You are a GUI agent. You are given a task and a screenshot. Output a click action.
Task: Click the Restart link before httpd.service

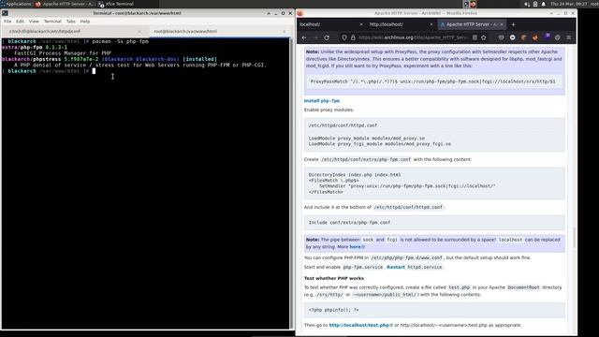395,267
